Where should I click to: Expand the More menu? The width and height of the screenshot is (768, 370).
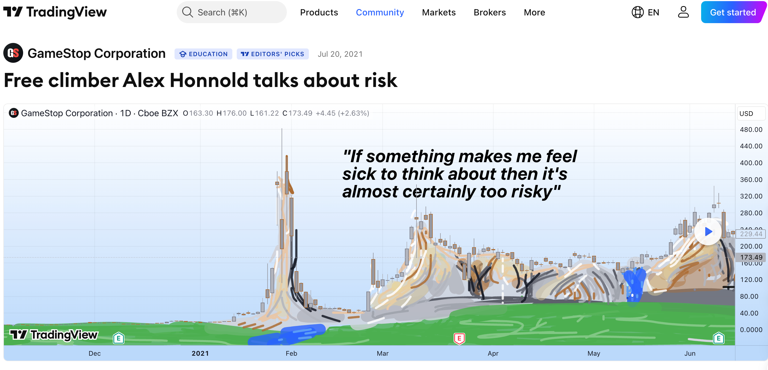click(x=534, y=12)
